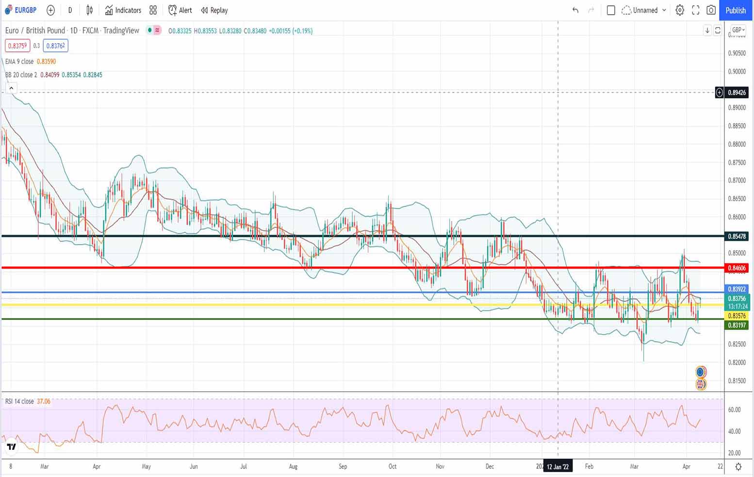Enter fullscreen mode with the brackets icon

695,10
